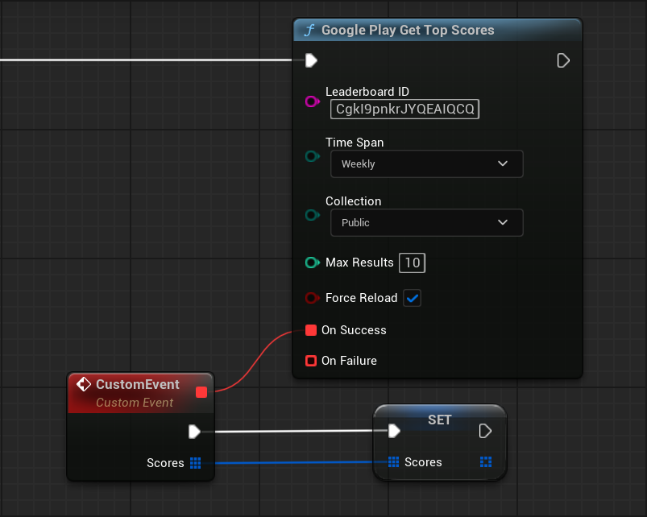This screenshot has width=647, height=517.
Task: Select the SET node by its title
Action: tap(439, 420)
